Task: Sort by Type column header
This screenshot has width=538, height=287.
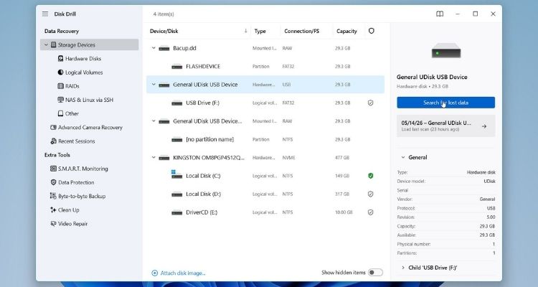Action: pos(260,32)
